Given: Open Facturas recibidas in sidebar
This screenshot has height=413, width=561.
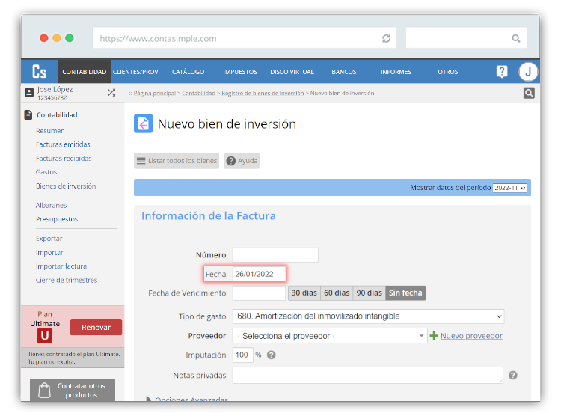Looking at the screenshot, I should pos(64,158).
